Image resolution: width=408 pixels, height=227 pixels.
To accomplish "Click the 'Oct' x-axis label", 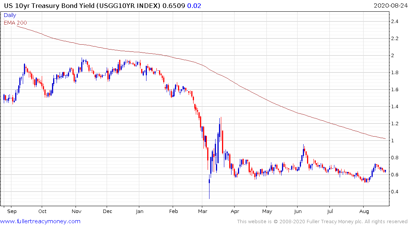I will (42, 211).
